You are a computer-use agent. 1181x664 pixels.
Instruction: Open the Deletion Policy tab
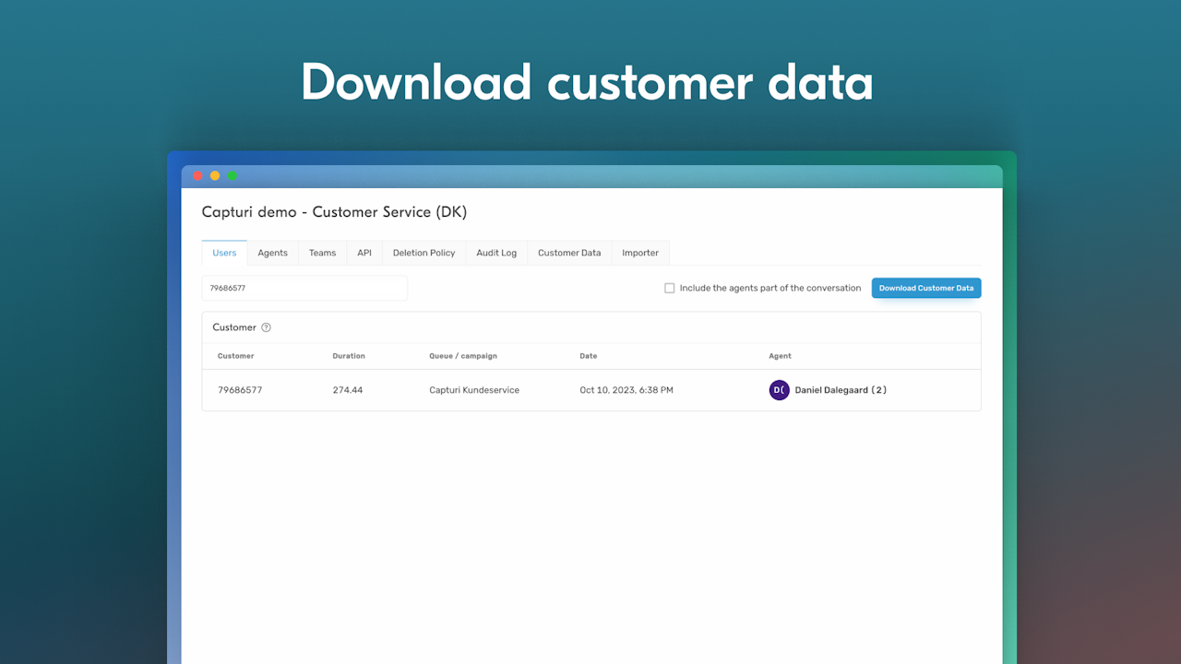point(423,253)
